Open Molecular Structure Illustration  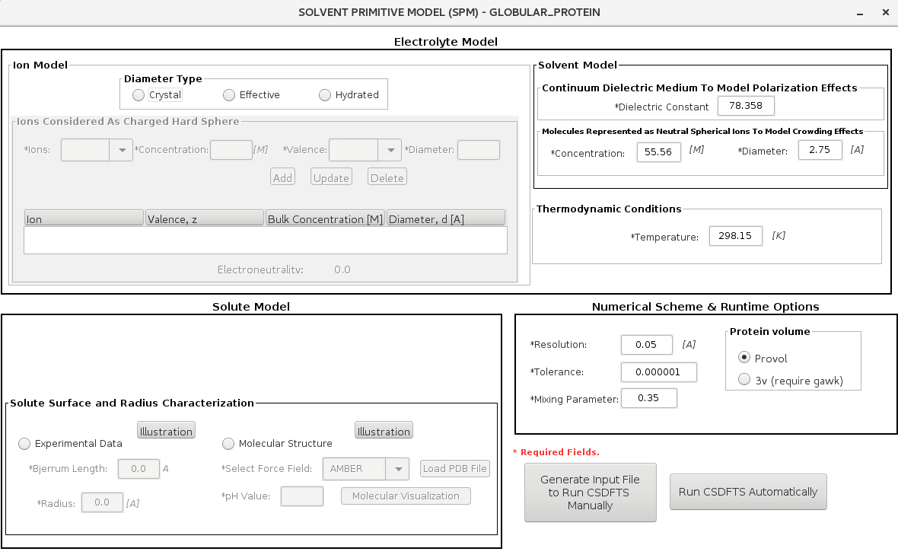coord(384,431)
